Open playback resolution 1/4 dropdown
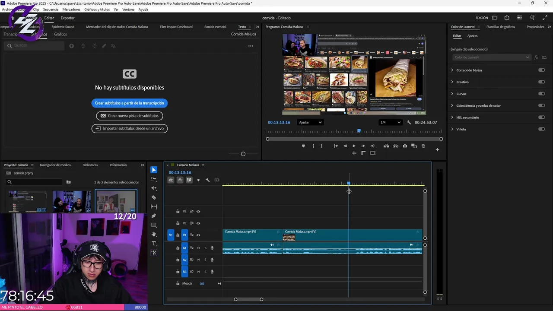This screenshot has width=553, height=311. pos(390,123)
